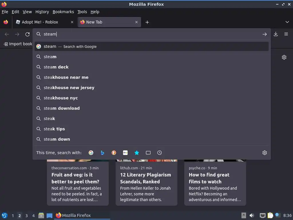The height and width of the screenshot is (220, 293).
Task: Open the View menu
Action: tap(27, 12)
